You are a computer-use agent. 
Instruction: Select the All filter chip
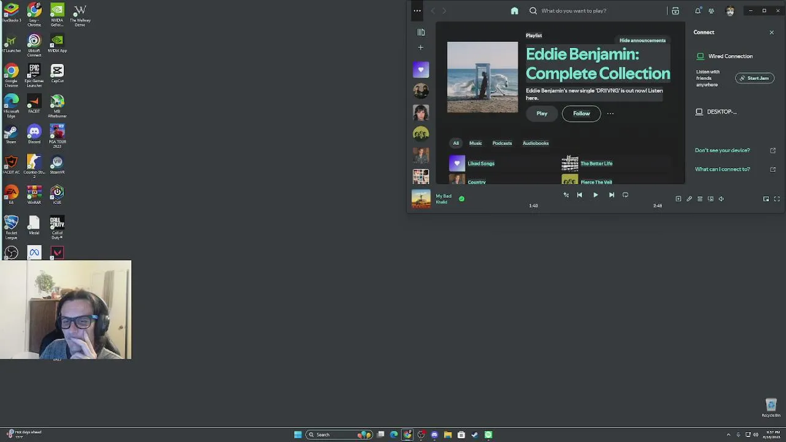[x=456, y=143]
